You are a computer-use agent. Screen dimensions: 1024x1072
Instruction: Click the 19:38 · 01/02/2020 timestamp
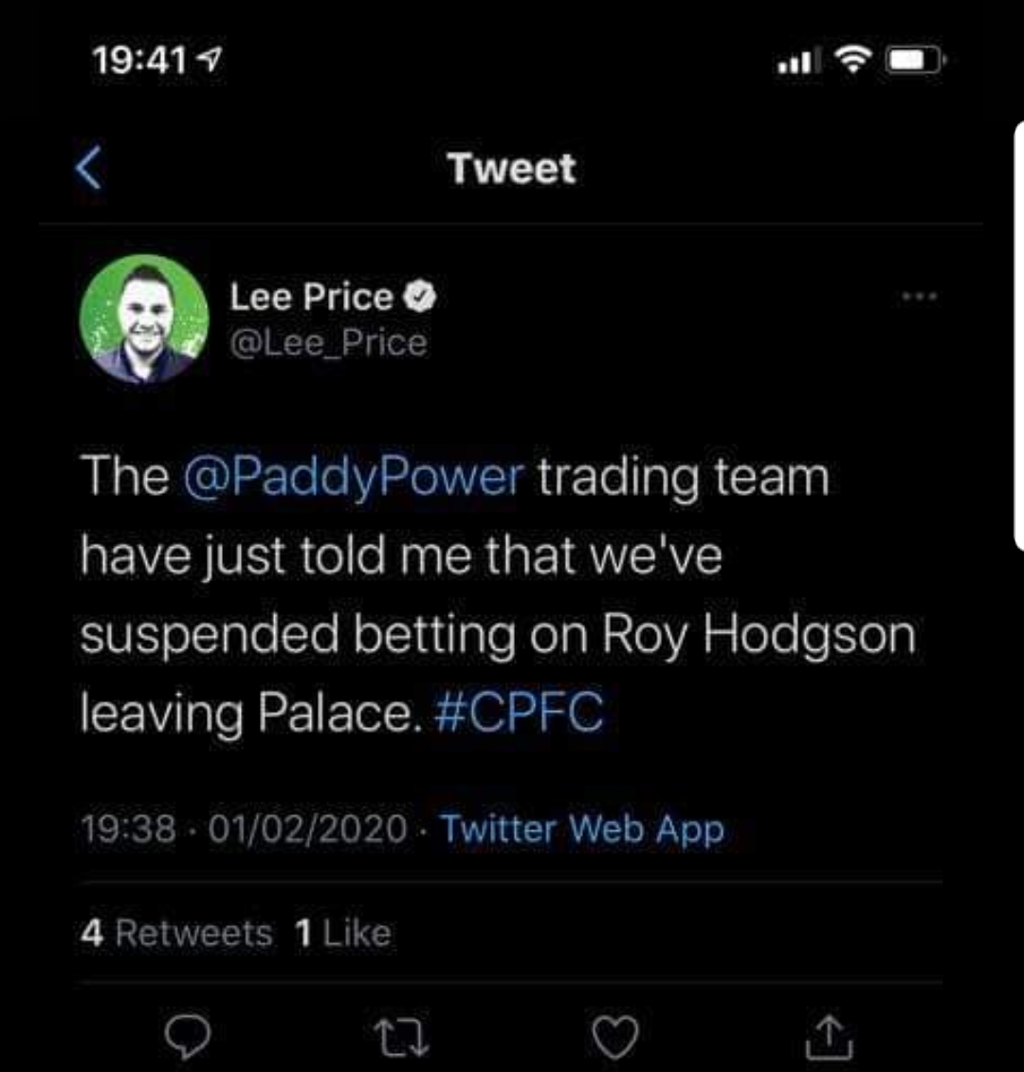(244, 829)
